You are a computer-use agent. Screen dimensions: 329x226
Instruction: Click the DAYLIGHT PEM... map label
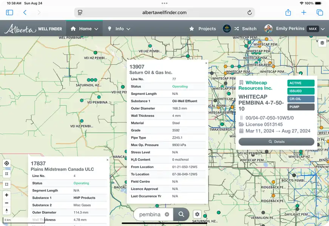297,214
